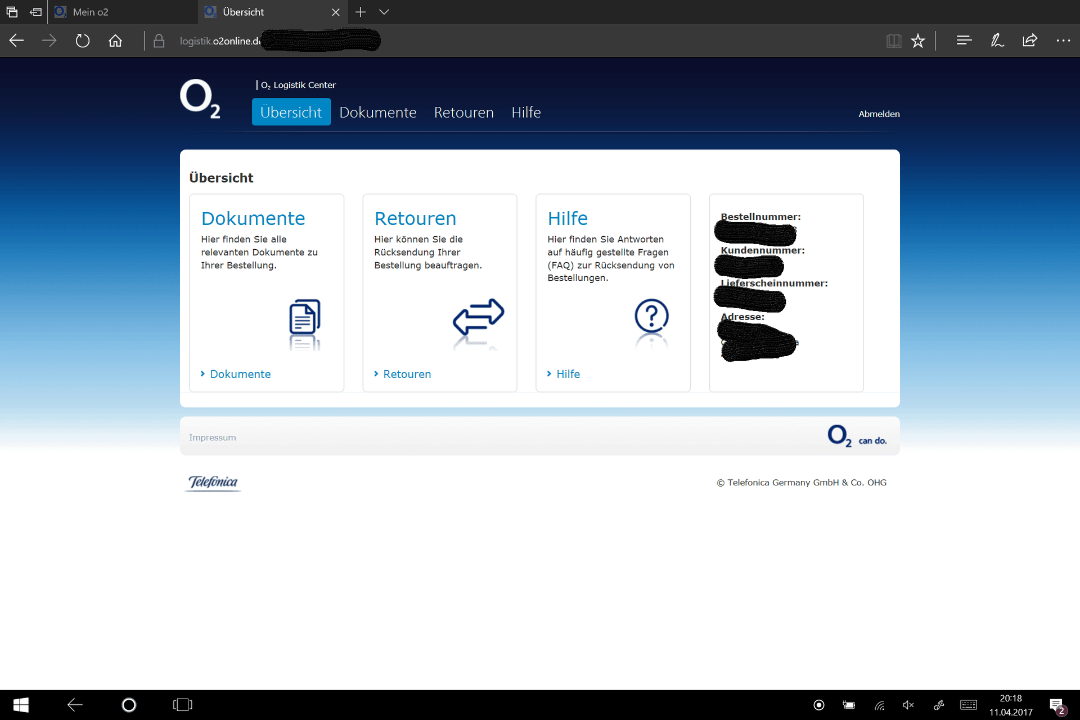Click the muted volume tray icon
This screenshot has height=720, width=1080.
(x=908, y=705)
